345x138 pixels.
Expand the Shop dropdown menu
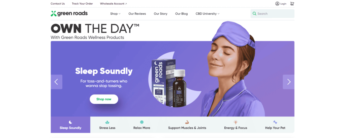click(115, 14)
